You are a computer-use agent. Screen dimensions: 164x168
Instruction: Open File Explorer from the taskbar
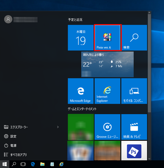coord(42,164)
